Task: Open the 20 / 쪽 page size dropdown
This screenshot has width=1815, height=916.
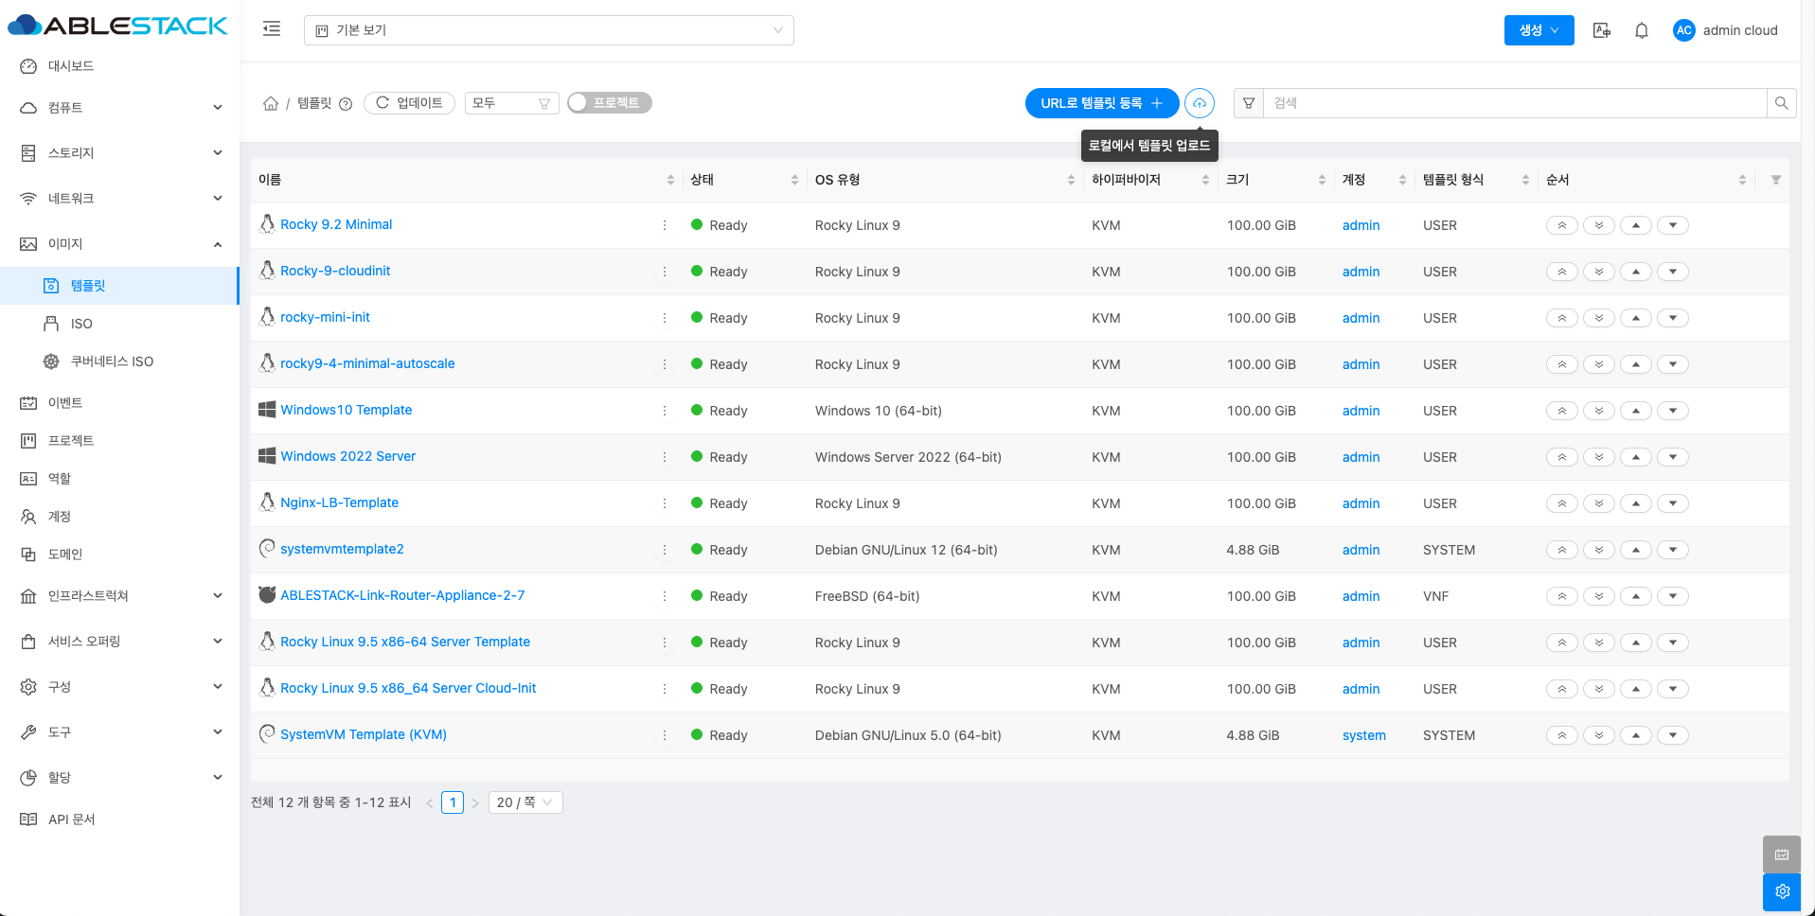Action: (525, 802)
